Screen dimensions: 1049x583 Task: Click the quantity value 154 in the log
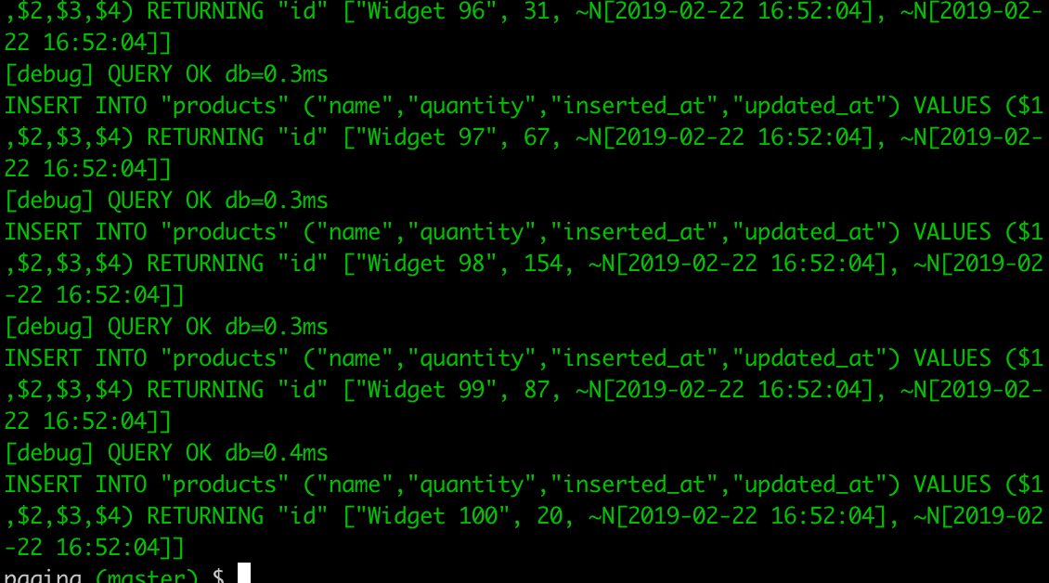click(x=543, y=263)
